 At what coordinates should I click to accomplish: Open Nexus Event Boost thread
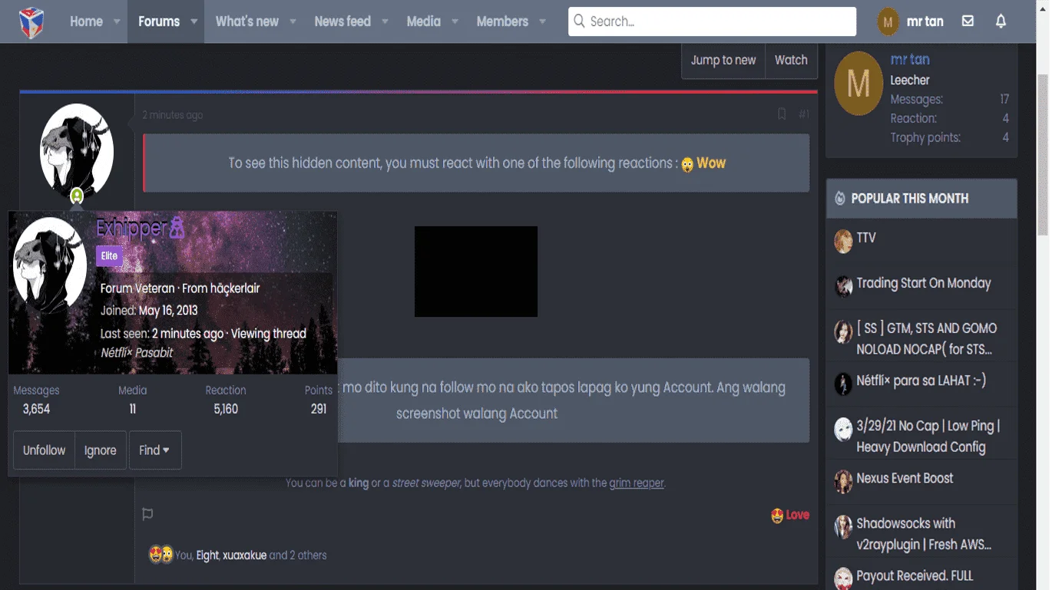click(x=905, y=478)
